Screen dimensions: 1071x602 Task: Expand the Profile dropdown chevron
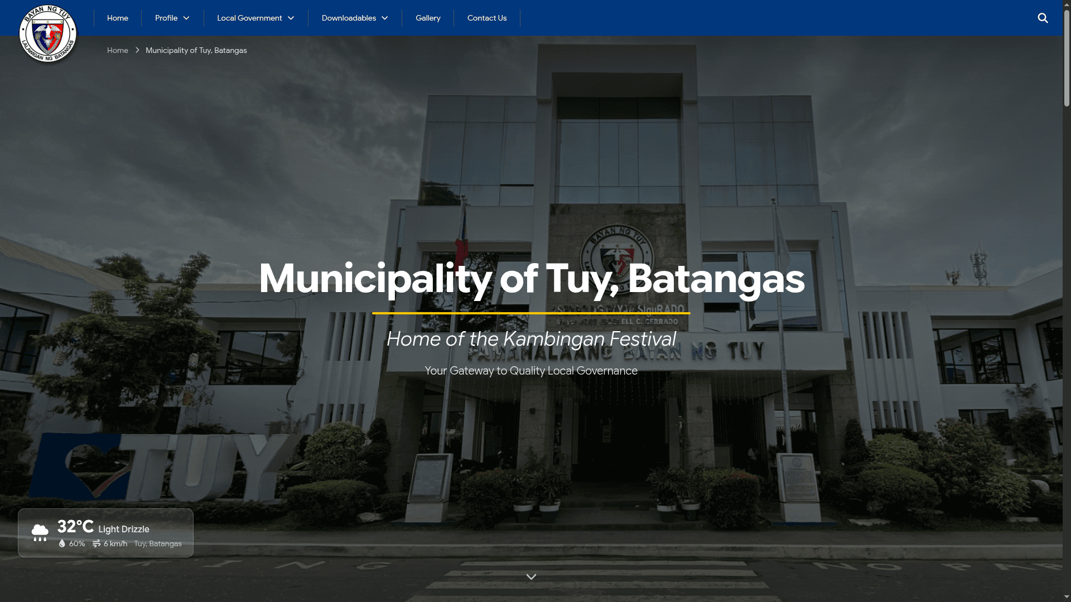(x=186, y=18)
